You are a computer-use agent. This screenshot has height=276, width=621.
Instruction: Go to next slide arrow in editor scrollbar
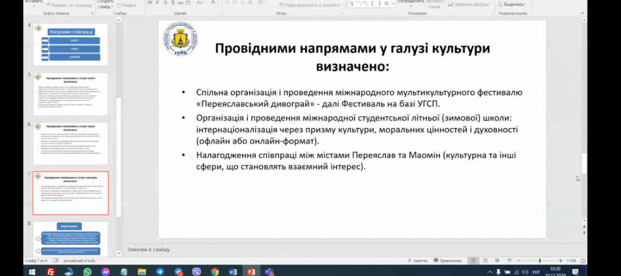click(584, 233)
